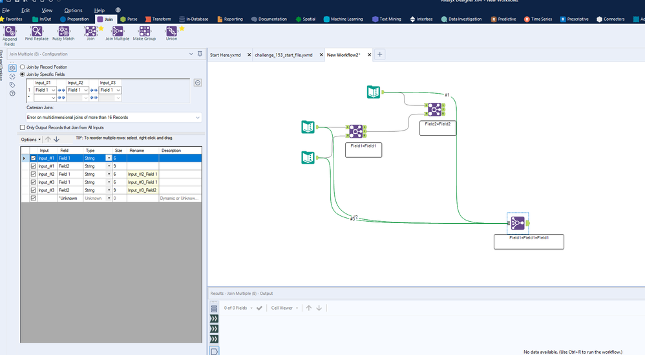Click Rename cell Input_#2_Field 1
645x355 pixels.
click(x=143, y=174)
